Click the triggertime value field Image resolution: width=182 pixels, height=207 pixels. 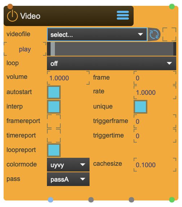[155, 136]
